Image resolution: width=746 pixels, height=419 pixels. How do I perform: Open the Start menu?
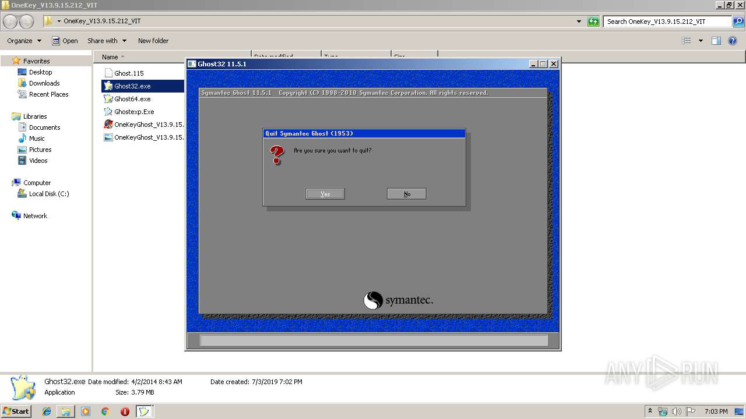16,411
